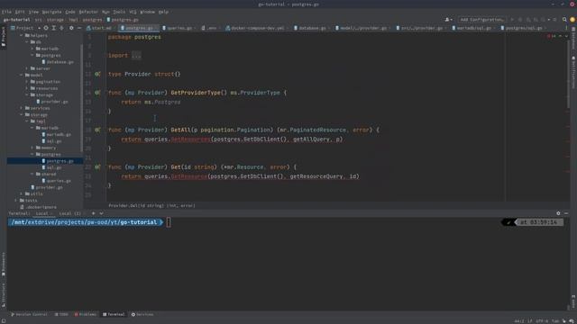Hide the Project tool window with minus icon
Image resolution: width=577 pixels, height=324 pixels.
click(x=79, y=28)
